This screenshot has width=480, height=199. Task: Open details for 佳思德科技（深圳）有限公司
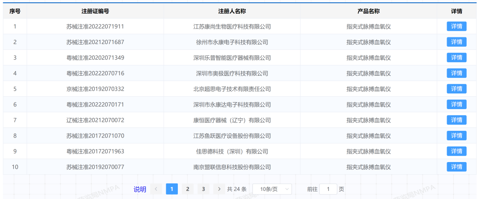pyautogui.click(x=456, y=151)
